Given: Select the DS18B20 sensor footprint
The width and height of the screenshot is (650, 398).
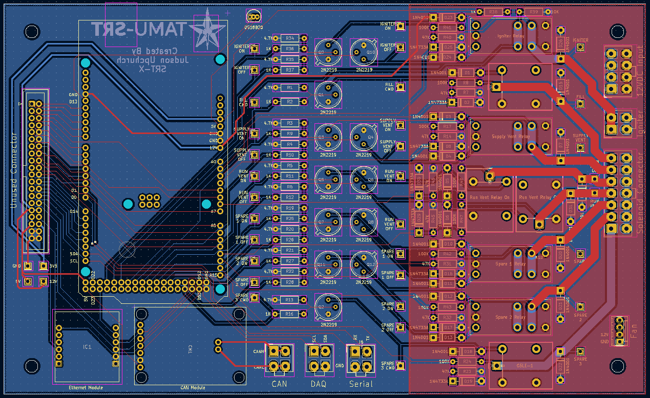Looking at the screenshot, I should 254,16.
